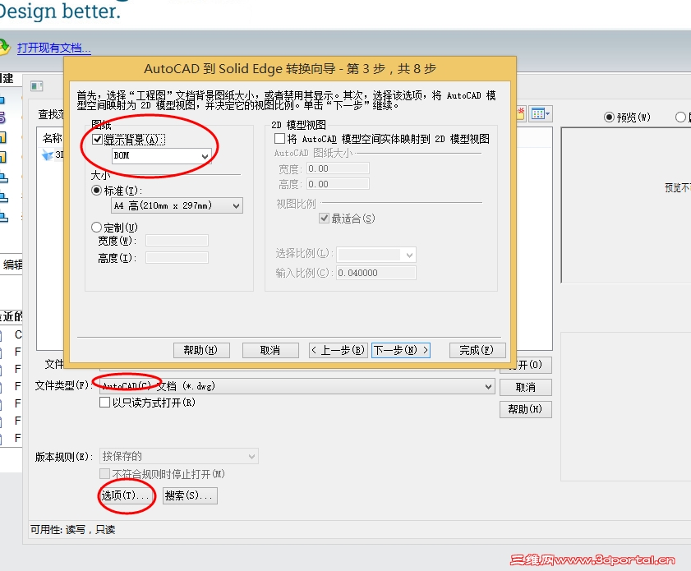Click the new folder icon in Open dialog

(x=521, y=114)
